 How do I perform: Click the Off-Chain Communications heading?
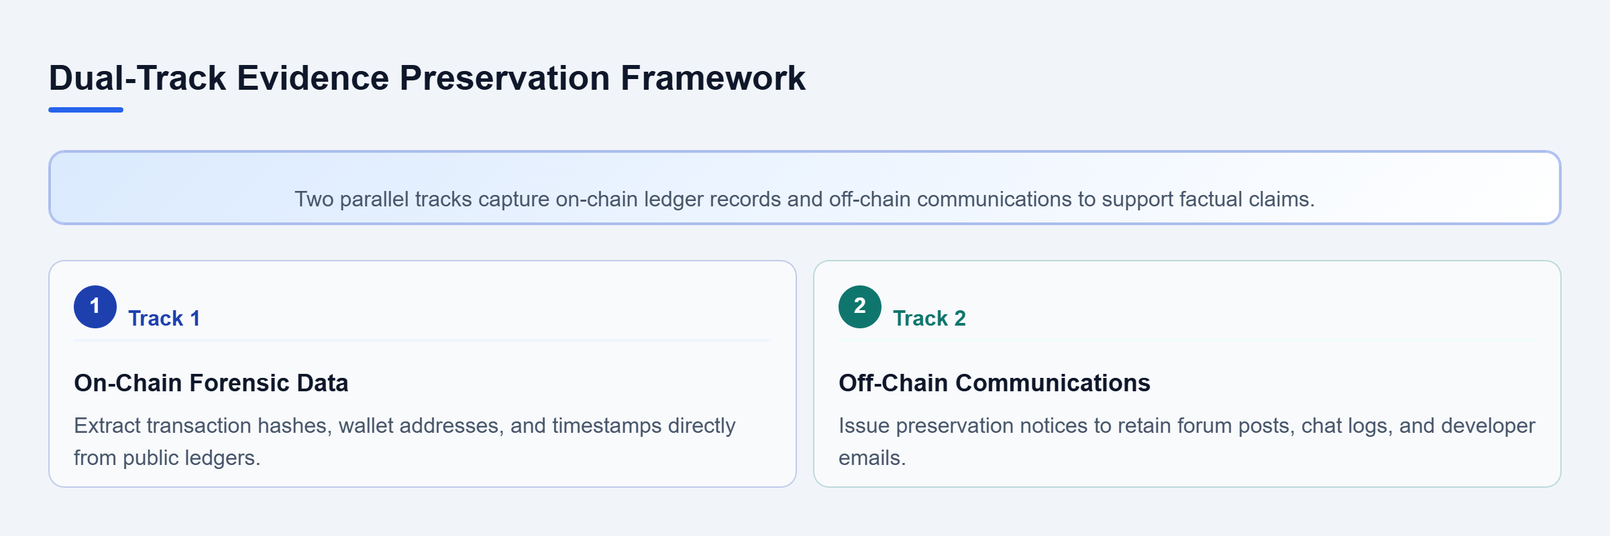pos(994,383)
